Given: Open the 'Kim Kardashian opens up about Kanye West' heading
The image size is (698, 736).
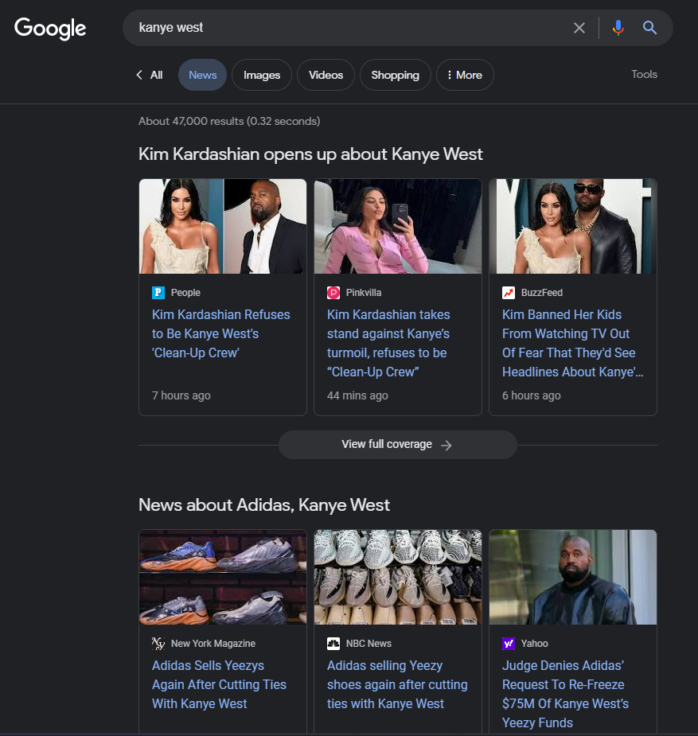Looking at the screenshot, I should [x=310, y=154].
